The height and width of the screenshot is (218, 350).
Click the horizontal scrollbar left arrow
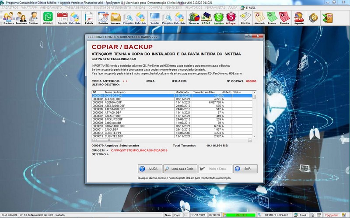pos(94,140)
